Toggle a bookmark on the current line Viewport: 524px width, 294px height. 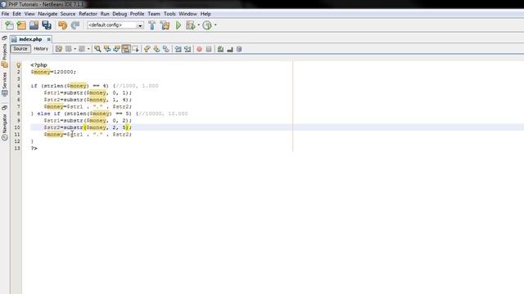click(165, 49)
